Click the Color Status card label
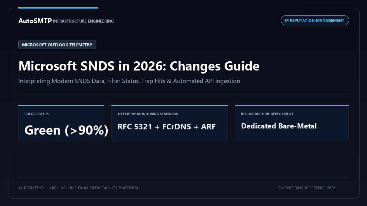The width and height of the screenshot is (367, 206). (x=36, y=114)
